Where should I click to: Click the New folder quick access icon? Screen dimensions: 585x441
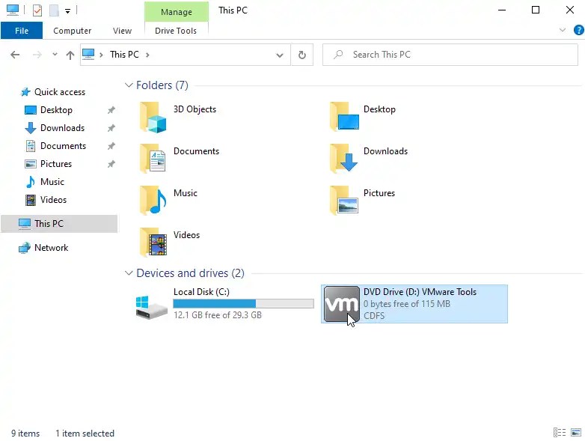[54, 10]
